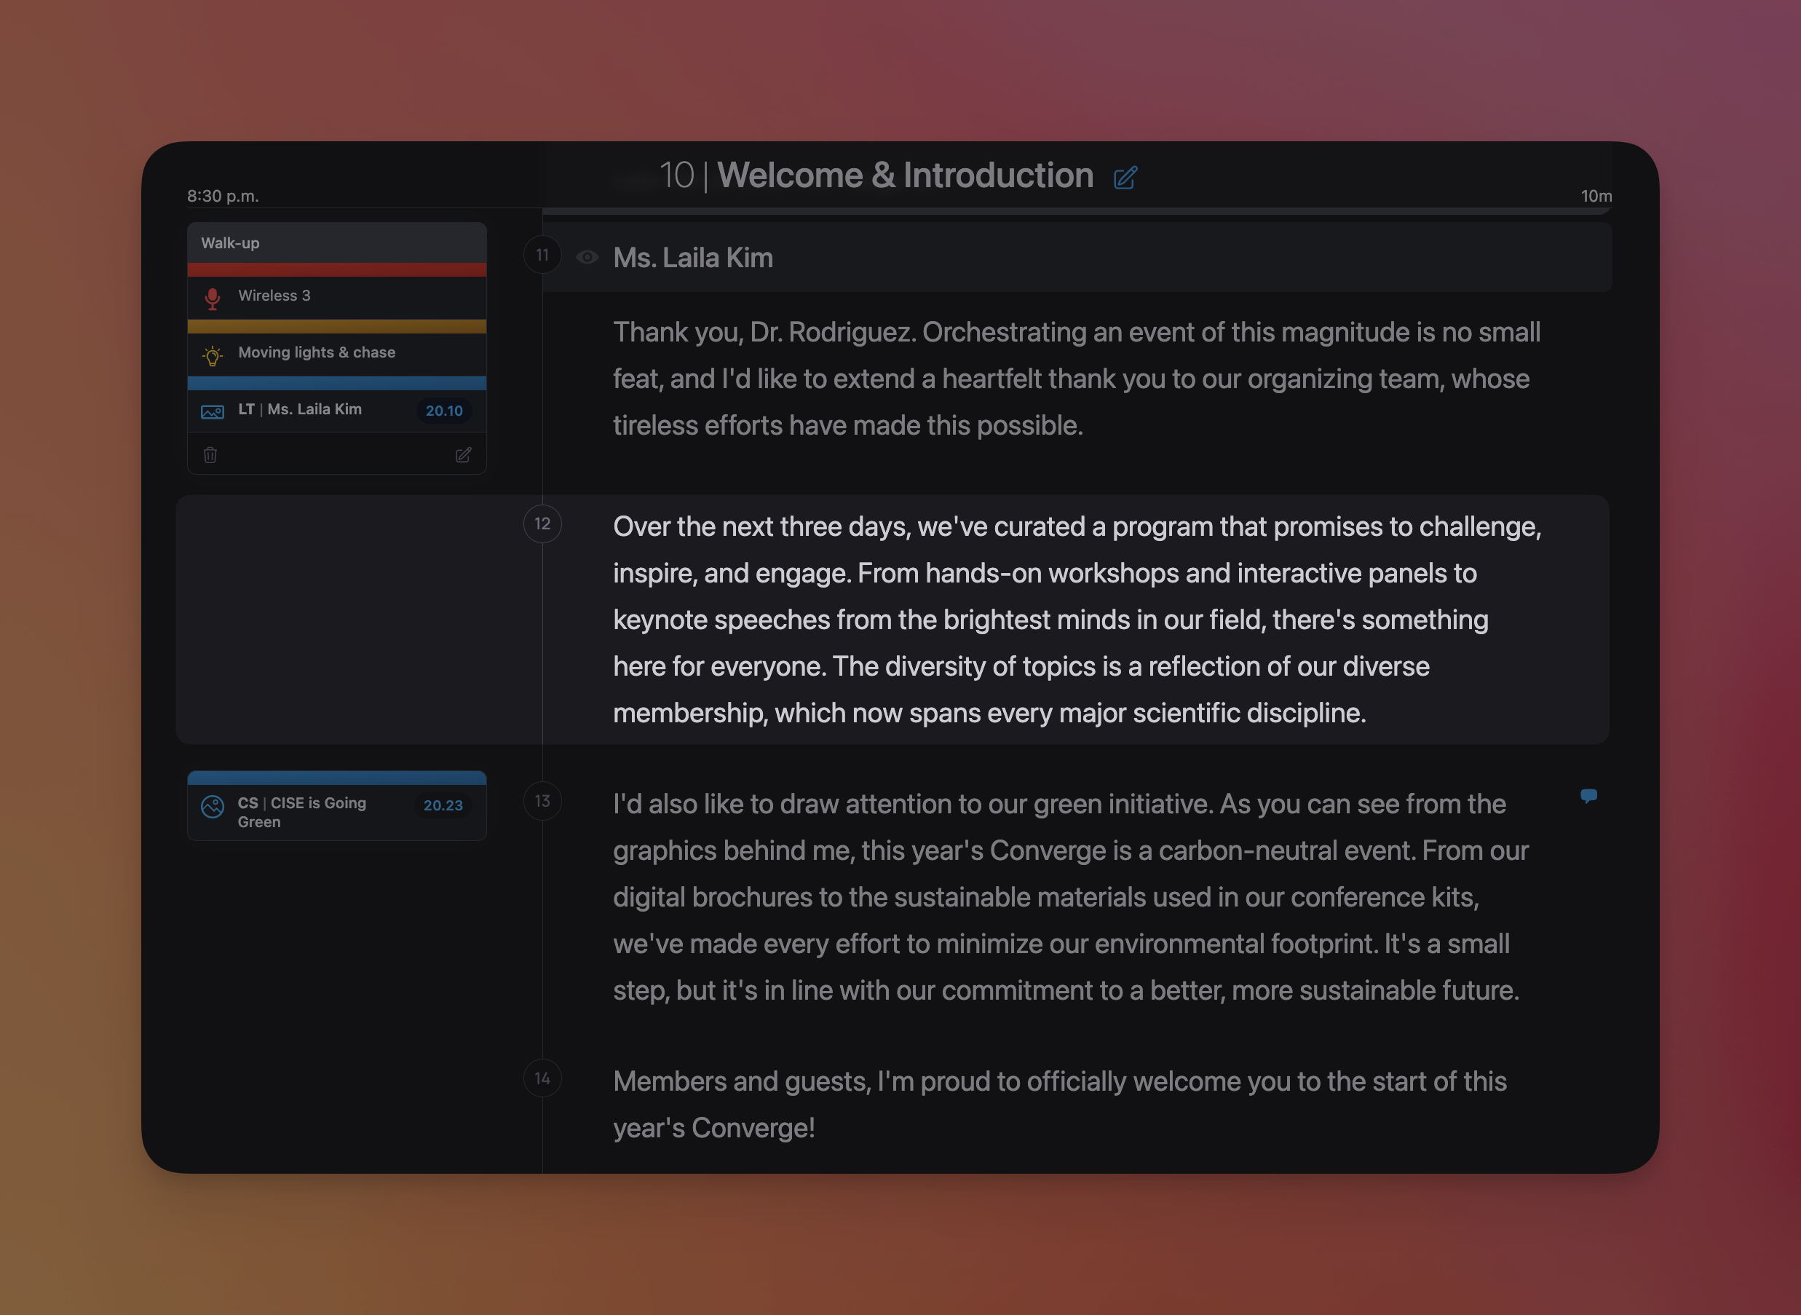Open the comment bubble on paragraph 13
The width and height of the screenshot is (1801, 1315).
click(x=1588, y=796)
